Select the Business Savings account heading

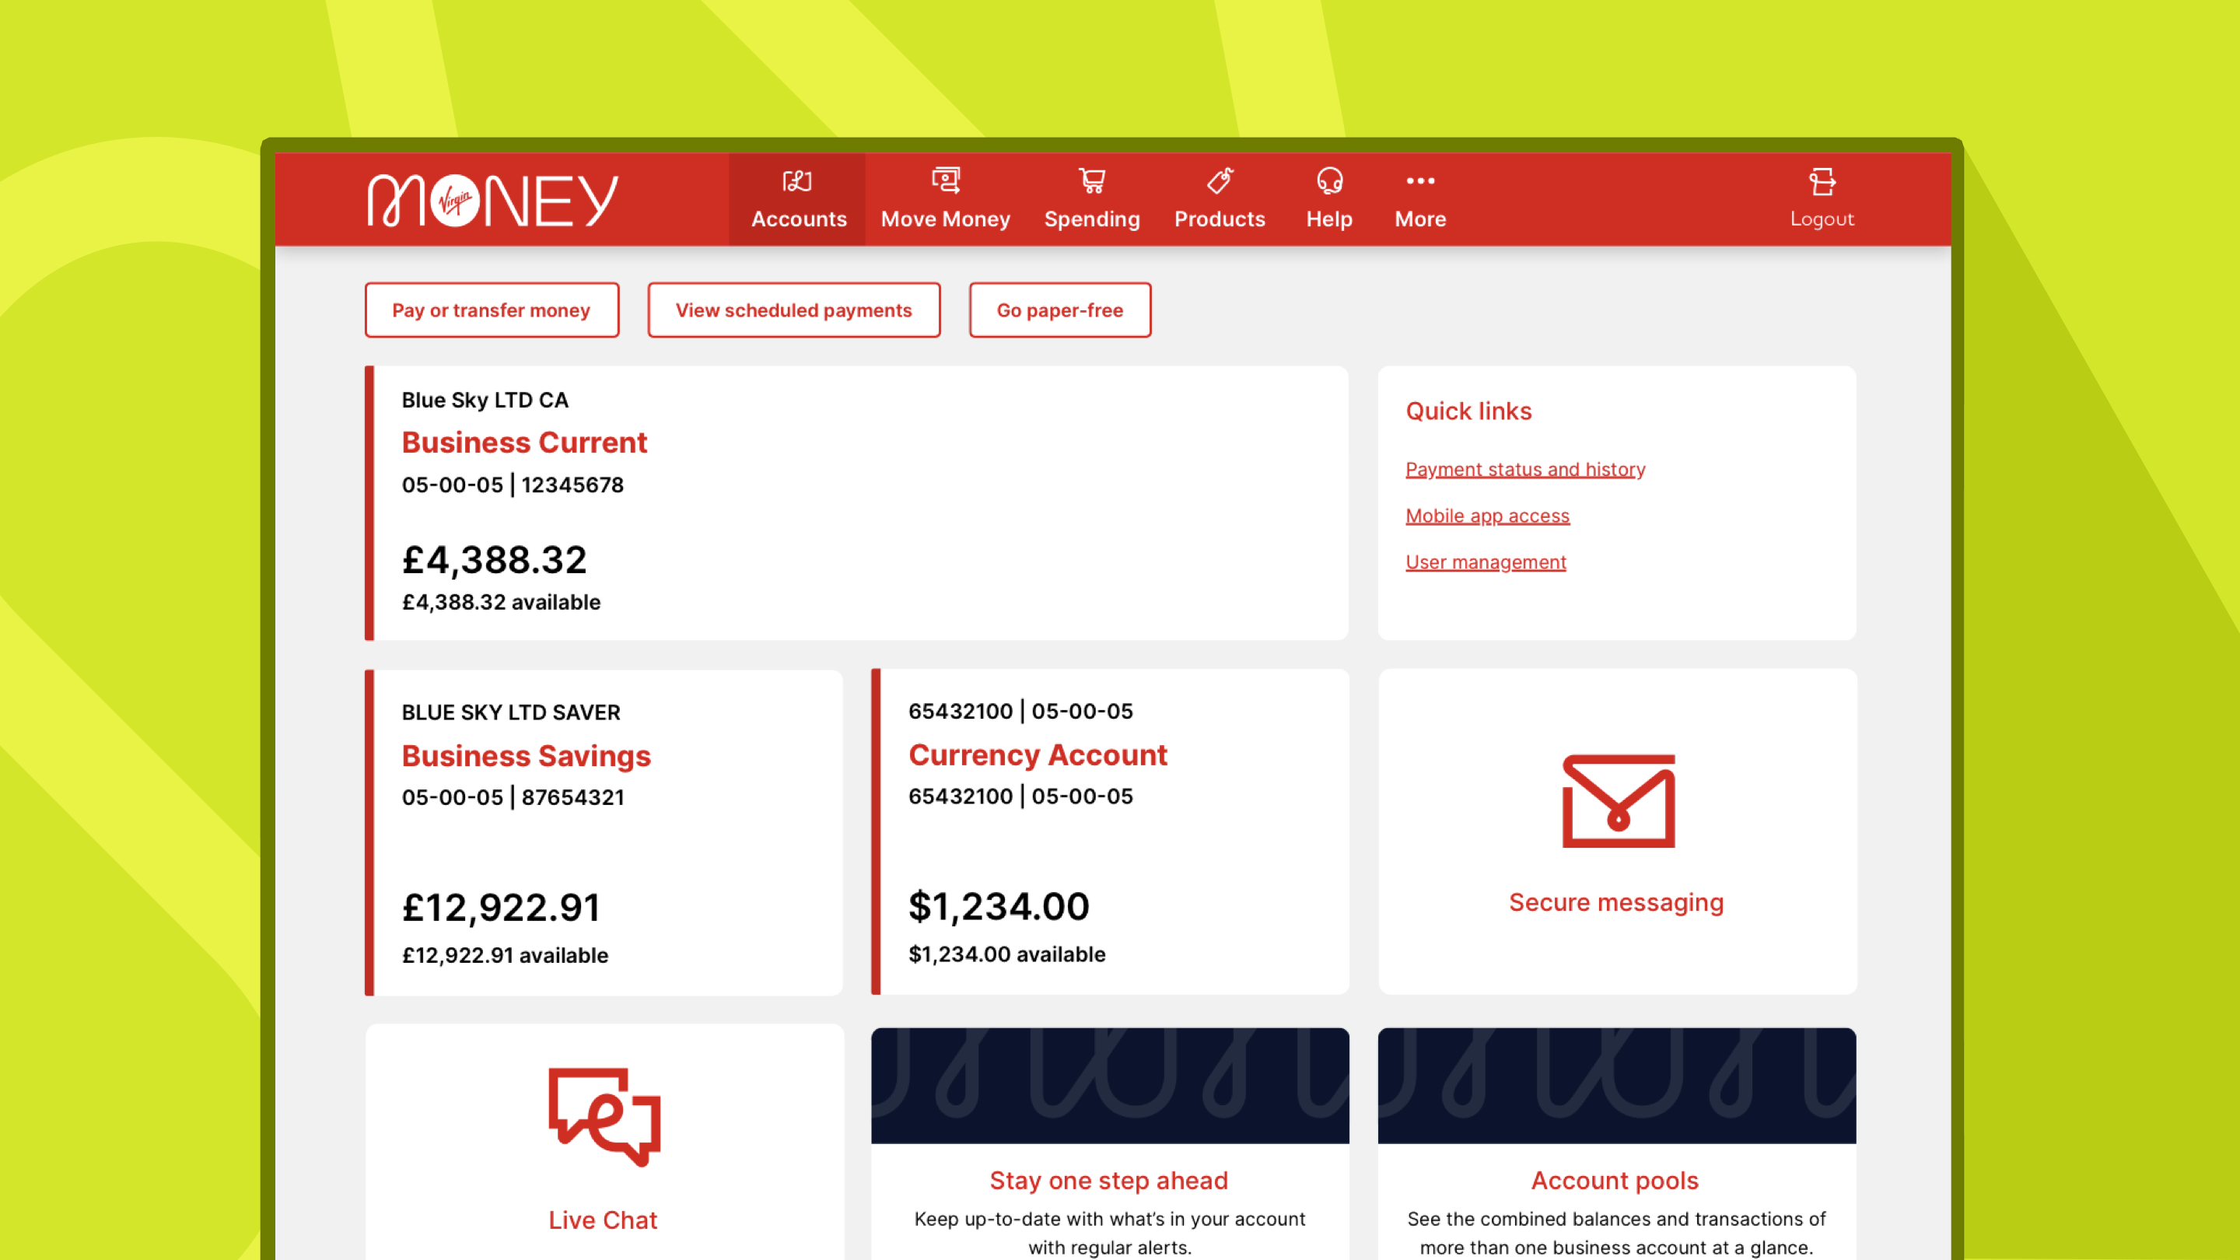point(526,756)
